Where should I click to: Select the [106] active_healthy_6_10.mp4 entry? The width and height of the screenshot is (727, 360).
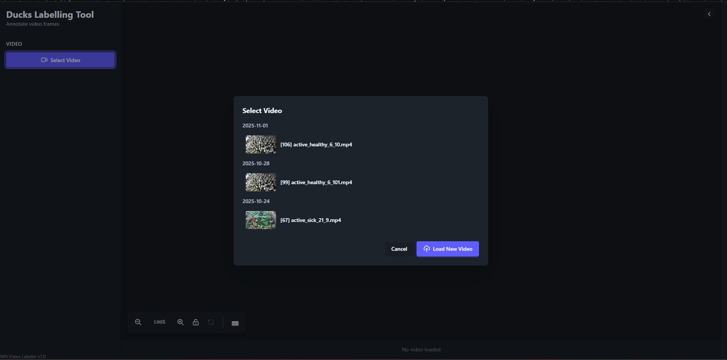click(316, 144)
